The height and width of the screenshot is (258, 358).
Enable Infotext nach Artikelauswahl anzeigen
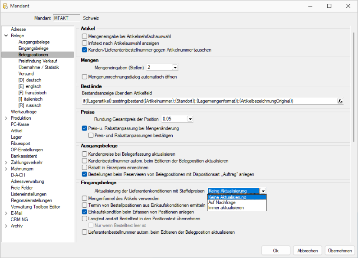(x=85, y=43)
